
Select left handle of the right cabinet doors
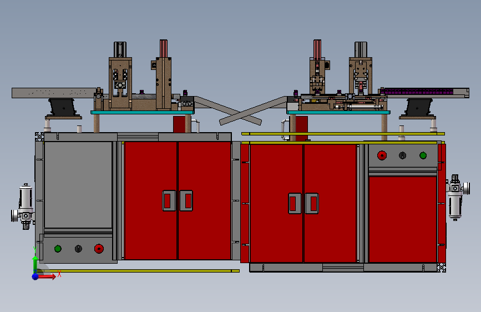coord(295,203)
